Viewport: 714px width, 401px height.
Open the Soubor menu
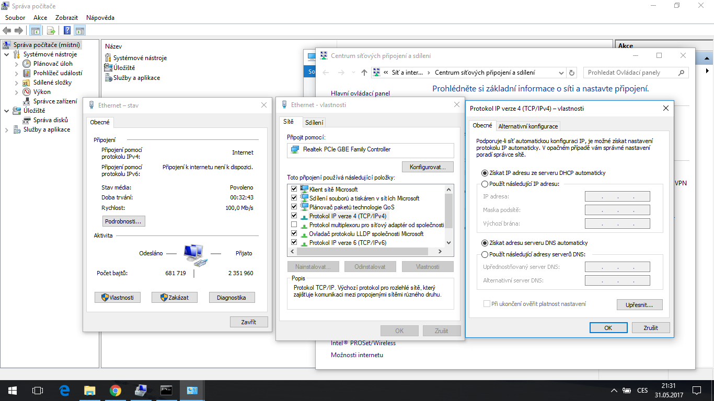pyautogui.click(x=15, y=18)
